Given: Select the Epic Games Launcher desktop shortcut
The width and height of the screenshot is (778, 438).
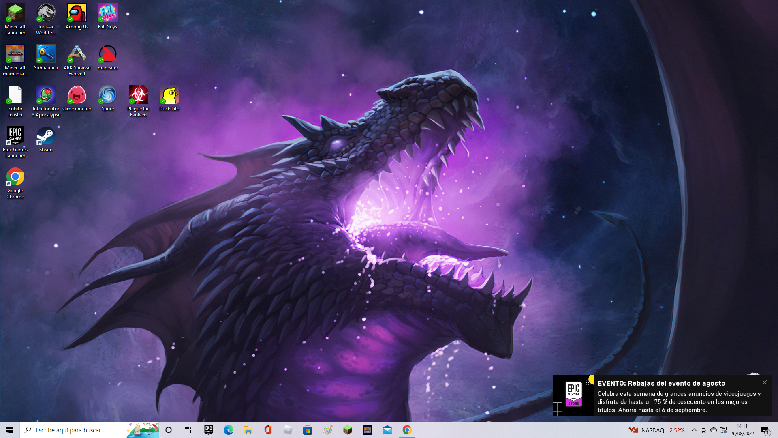Looking at the screenshot, I should pos(15,142).
